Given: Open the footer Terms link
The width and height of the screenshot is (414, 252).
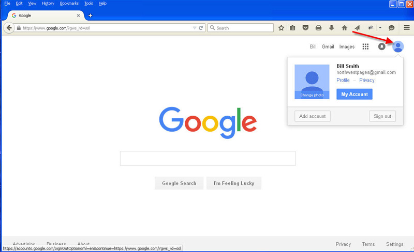Looking at the screenshot, I should (368, 244).
